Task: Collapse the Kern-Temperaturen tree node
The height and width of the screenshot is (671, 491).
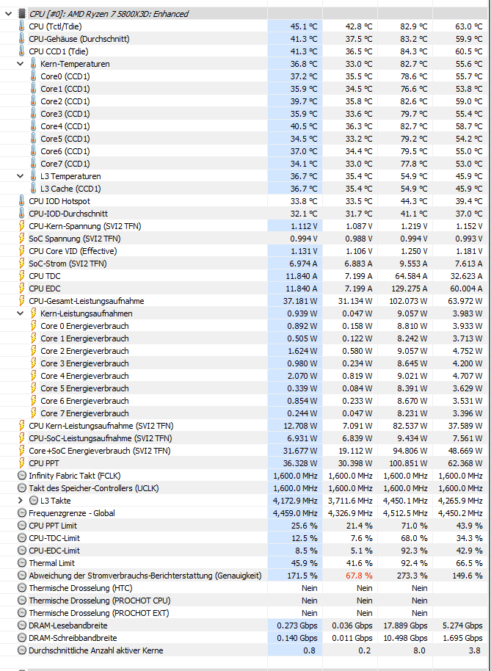Action: [x=20, y=64]
